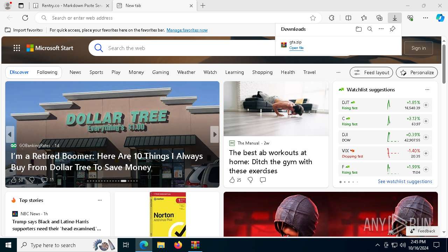Screen dimensions: 448x252
Task: Refresh the current page
Action: [25, 18]
